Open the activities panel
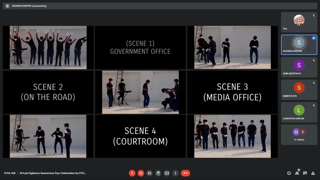Screen dimensions: 320x180 [313, 173]
